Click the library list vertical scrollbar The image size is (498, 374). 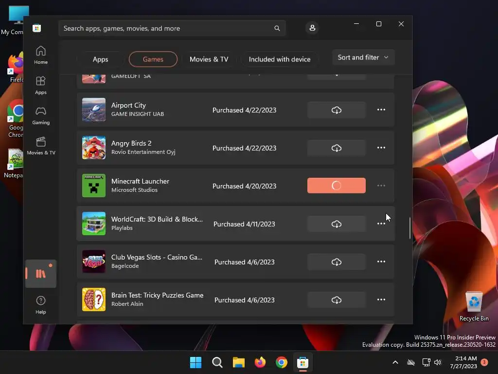409,228
